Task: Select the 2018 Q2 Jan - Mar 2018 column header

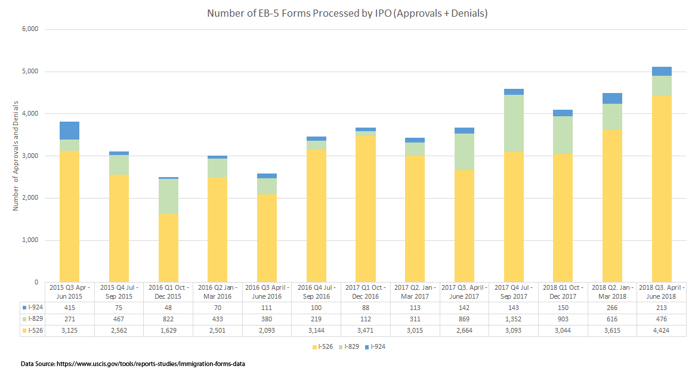Action: pyautogui.click(x=612, y=292)
